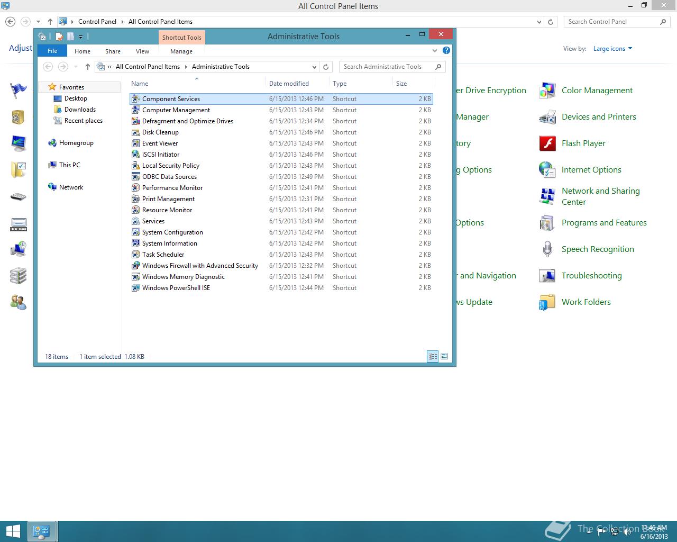This screenshot has width=677, height=542.
Task: Select the Event Viewer icon
Action: (x=135, y=143)
